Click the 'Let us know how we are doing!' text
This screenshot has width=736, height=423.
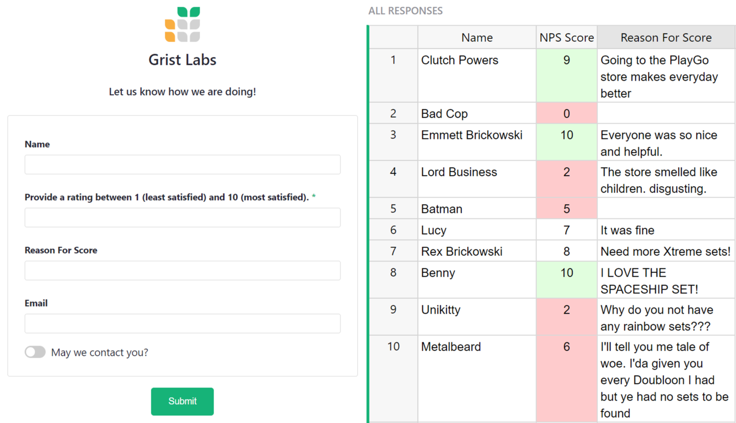tap(182, 91)
